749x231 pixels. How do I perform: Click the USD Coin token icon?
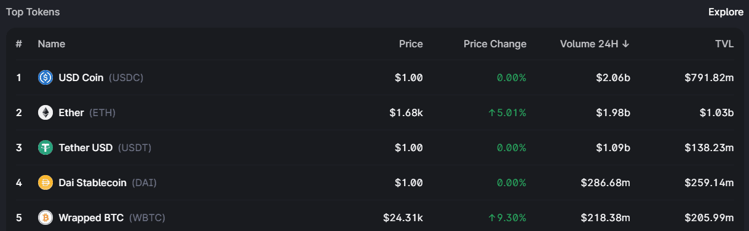pos(46,77)
